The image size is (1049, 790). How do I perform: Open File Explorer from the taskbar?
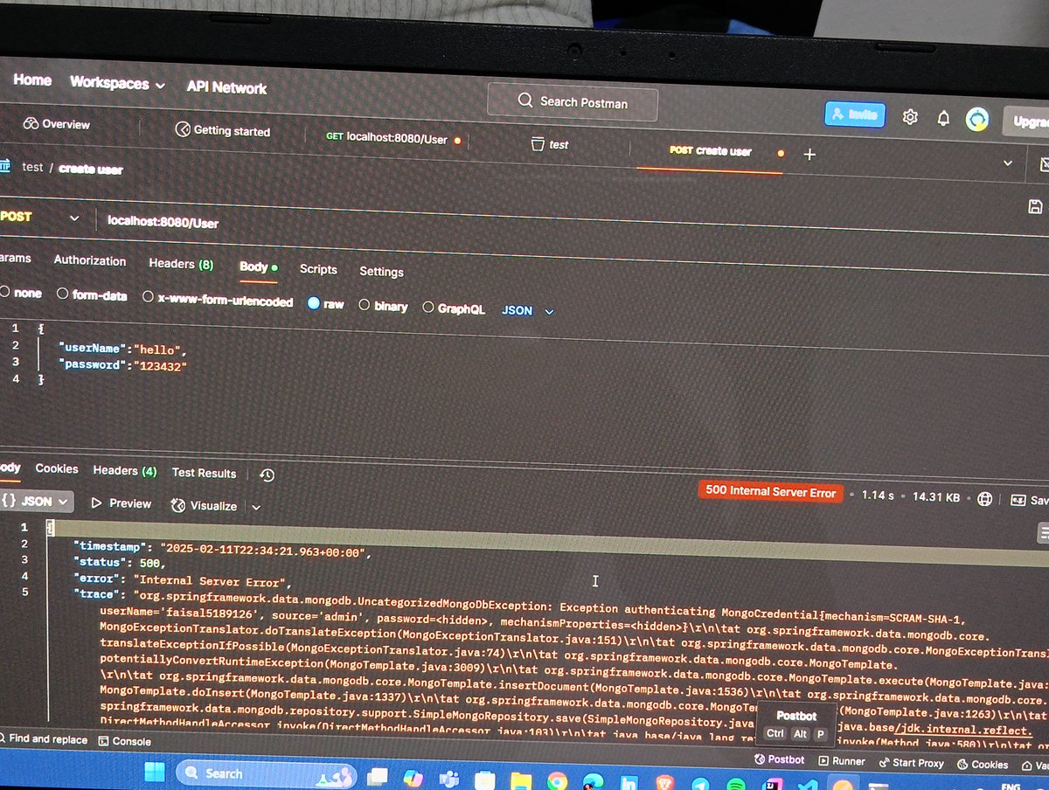(x=520, y=780)
